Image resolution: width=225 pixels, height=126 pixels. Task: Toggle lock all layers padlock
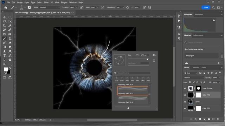tap(205, 82)
